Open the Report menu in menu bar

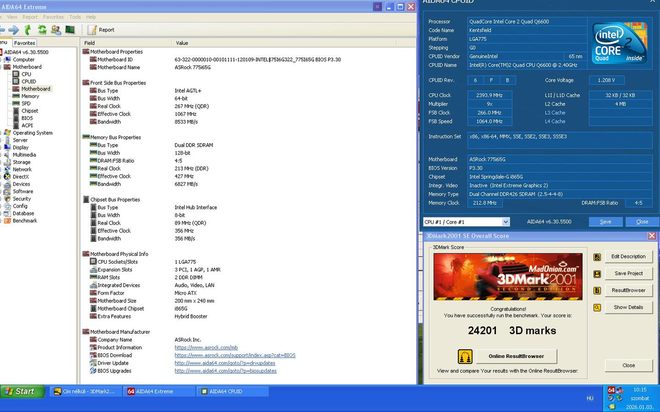[30, 17]
